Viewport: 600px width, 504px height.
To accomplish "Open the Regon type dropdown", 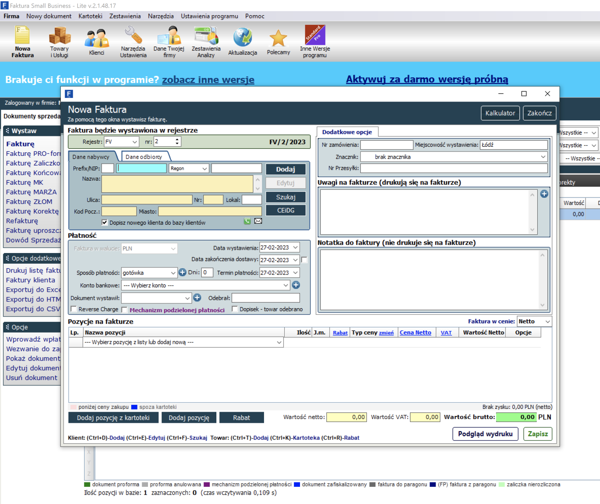I will click(x=204, y=169).
